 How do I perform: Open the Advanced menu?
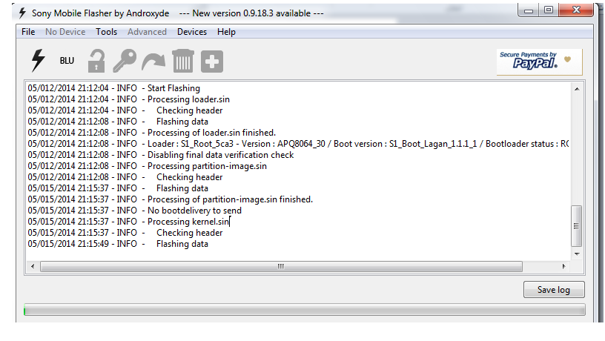click(x=147, y=32)
